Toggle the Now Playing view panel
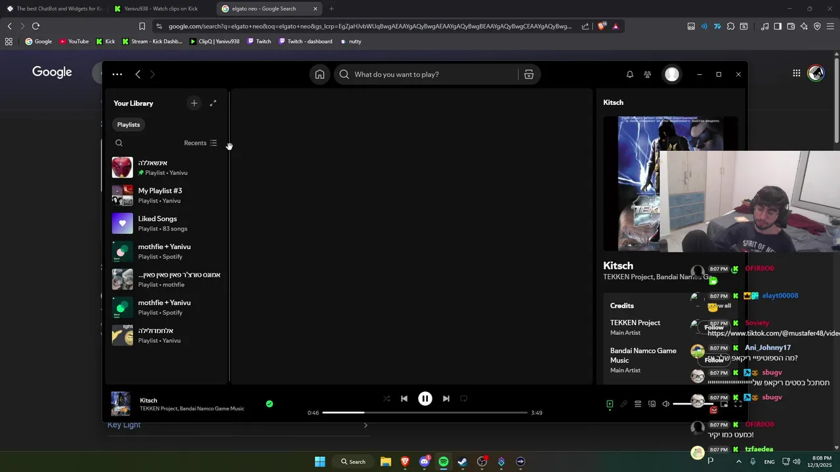840x472 pixels. 610,404
